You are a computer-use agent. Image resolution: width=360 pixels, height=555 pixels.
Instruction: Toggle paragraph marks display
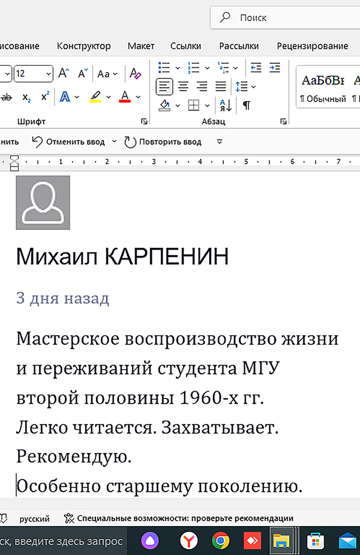point(247,105)
